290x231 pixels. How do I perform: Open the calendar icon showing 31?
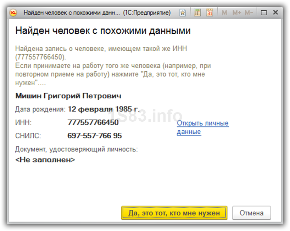(x=210, y=13)
